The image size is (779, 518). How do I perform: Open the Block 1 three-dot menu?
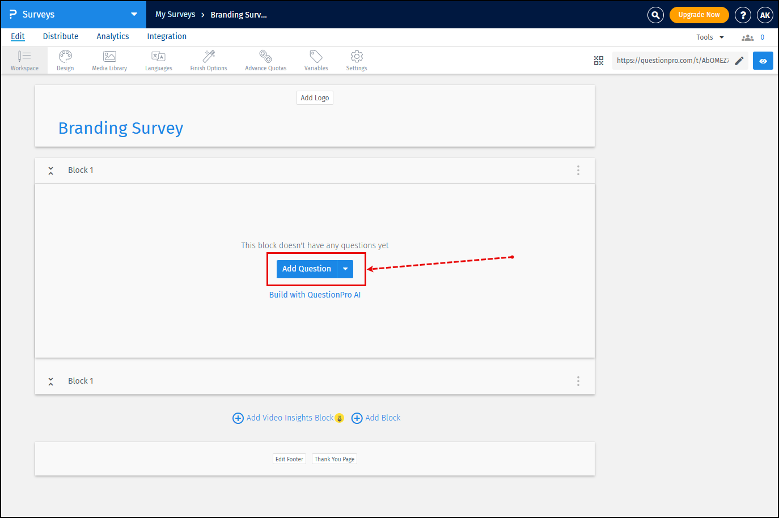[578, 170]
